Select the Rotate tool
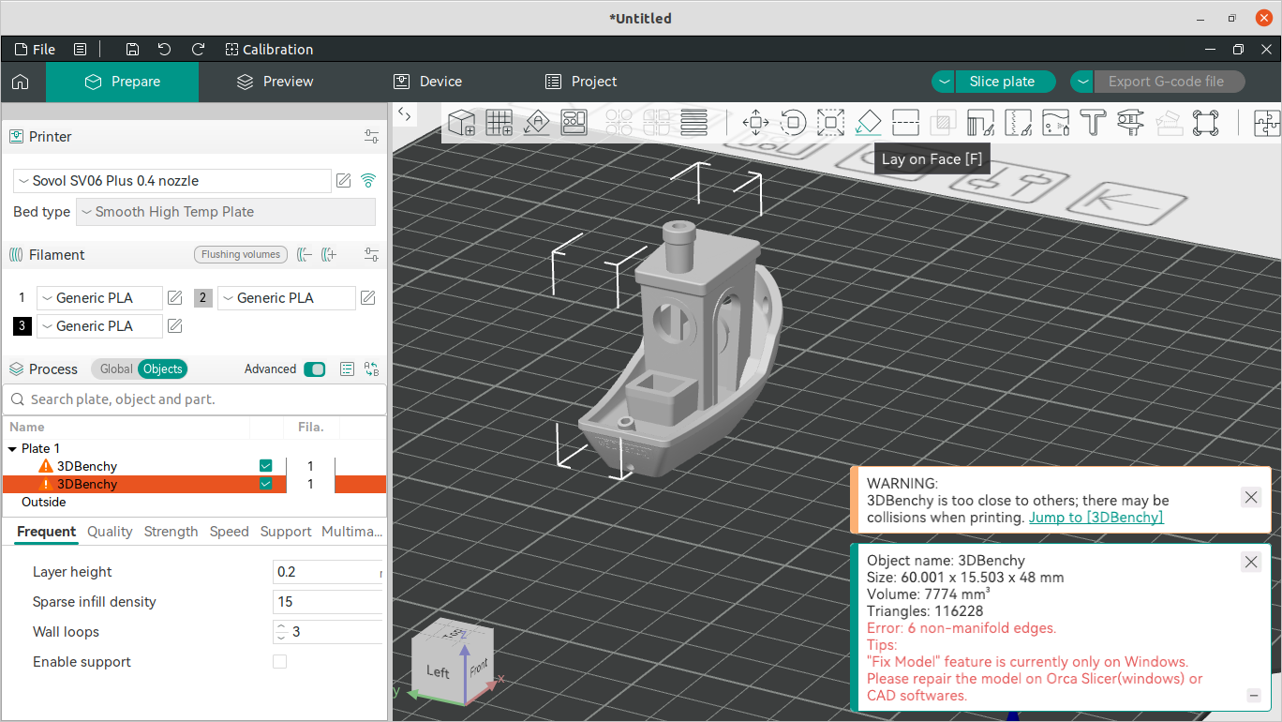The image size is (1282, 722). [x=793, y=122]
